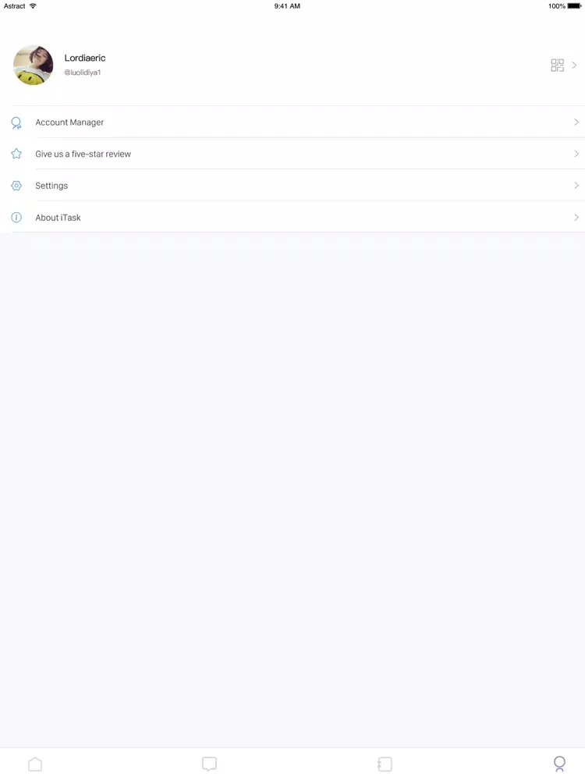This screenshot has width=585, height=780.
Task: Expand the Settings row chevron
Action: (x=576, y=186)
